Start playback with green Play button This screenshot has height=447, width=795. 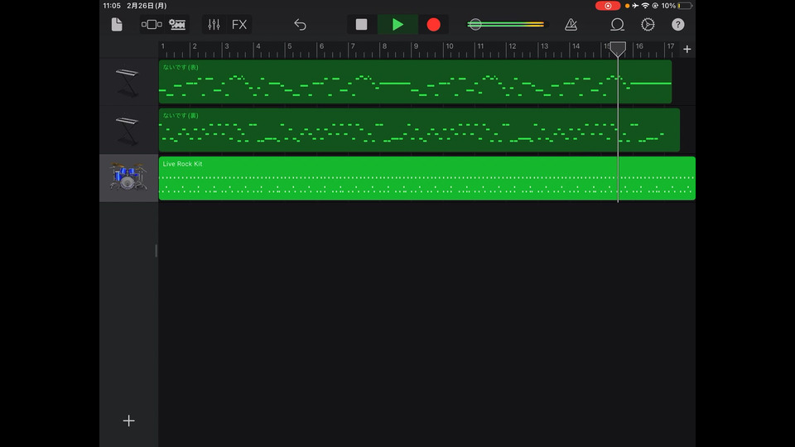(397, 24)
